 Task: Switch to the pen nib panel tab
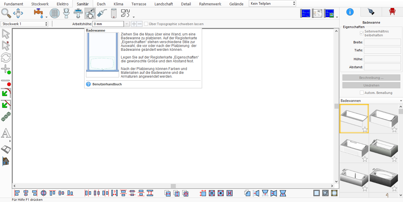coord(371,12)
